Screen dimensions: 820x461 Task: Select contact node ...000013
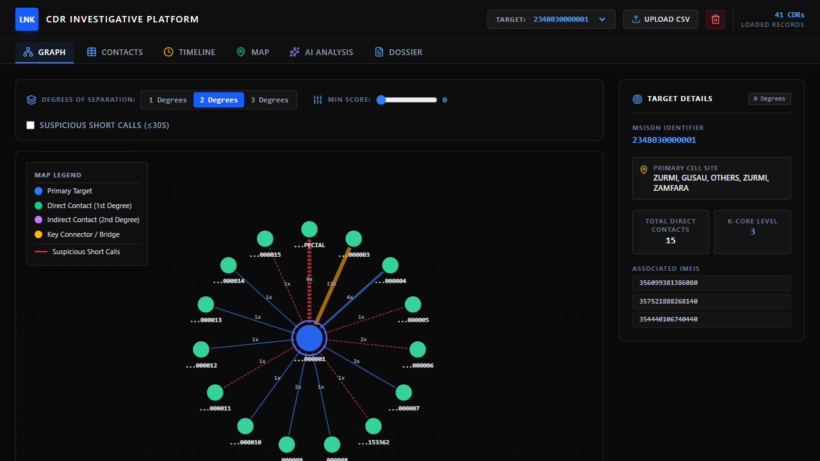pos(206,304)
